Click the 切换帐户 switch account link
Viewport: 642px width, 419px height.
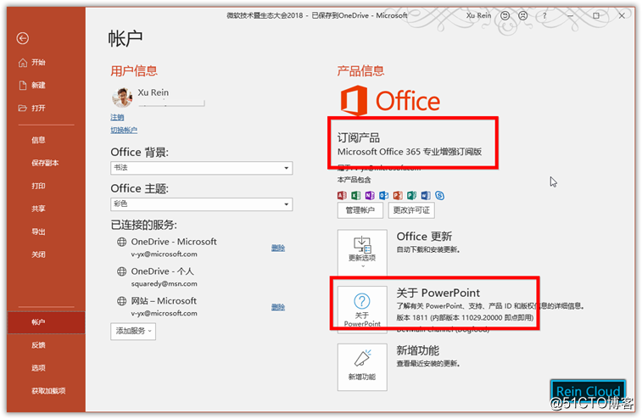124,131
